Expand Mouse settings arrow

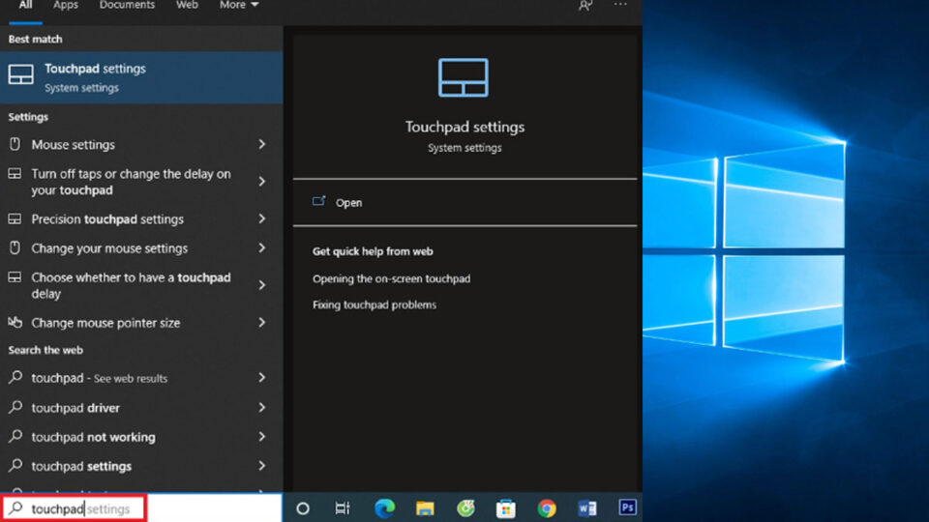(x=262, y=144)
